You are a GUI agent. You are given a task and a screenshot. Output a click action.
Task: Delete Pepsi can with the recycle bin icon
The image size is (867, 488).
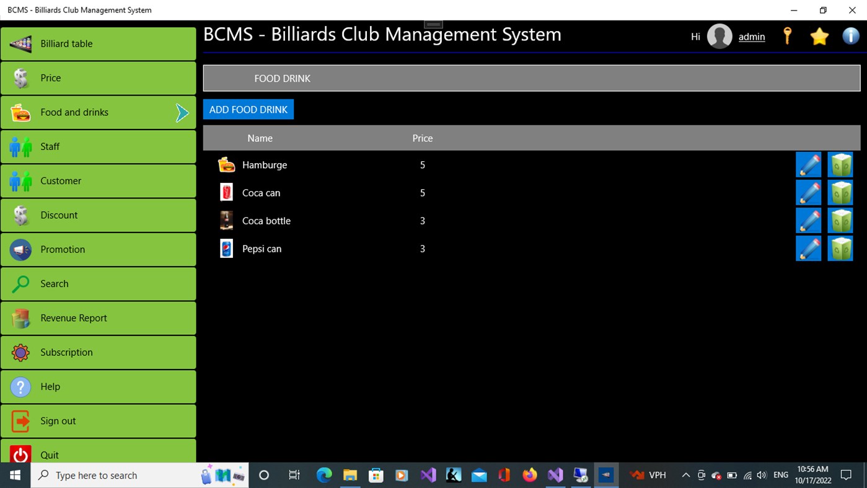click(x=840, y=248)
